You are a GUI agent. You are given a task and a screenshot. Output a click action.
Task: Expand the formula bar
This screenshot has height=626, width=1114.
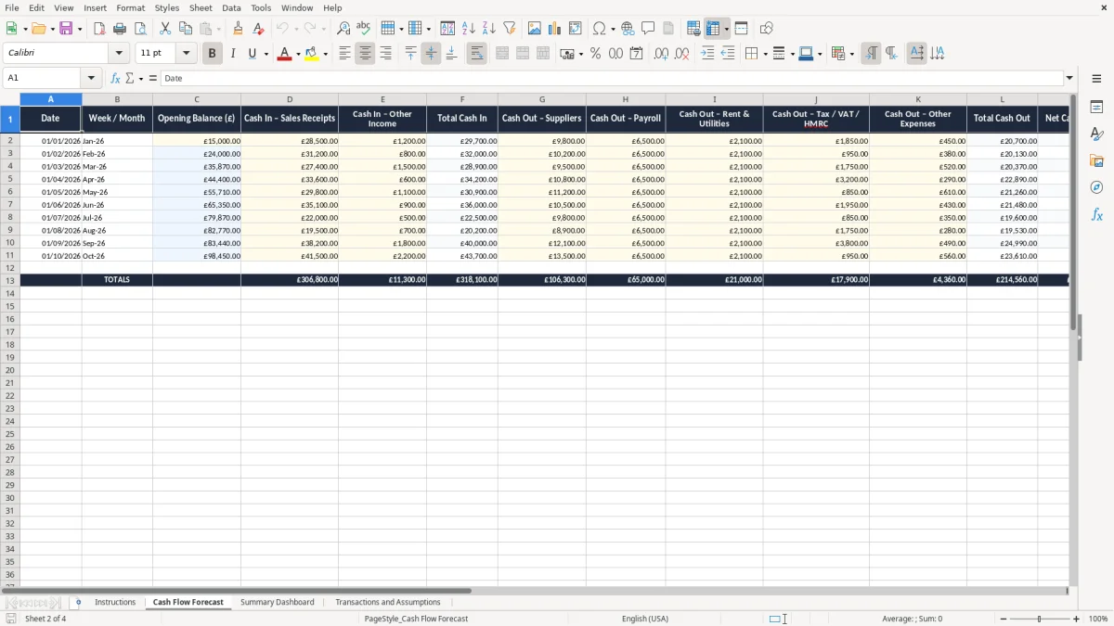pos(1069,79)
